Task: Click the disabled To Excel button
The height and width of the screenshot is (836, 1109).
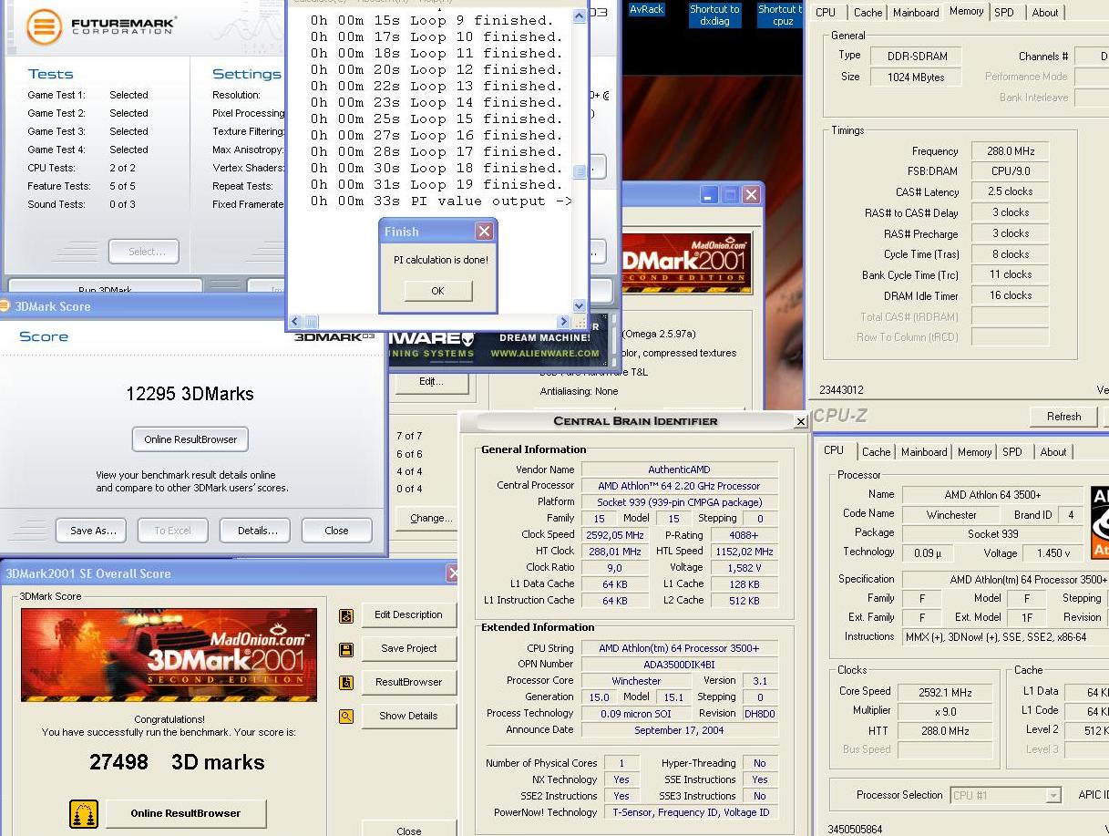Action: [172, 531]
